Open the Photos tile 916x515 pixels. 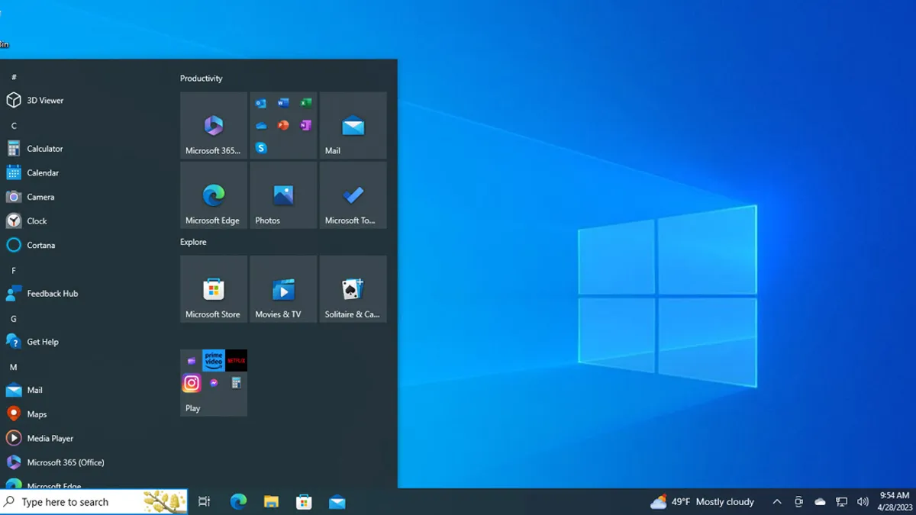click(x=283, y=195)
